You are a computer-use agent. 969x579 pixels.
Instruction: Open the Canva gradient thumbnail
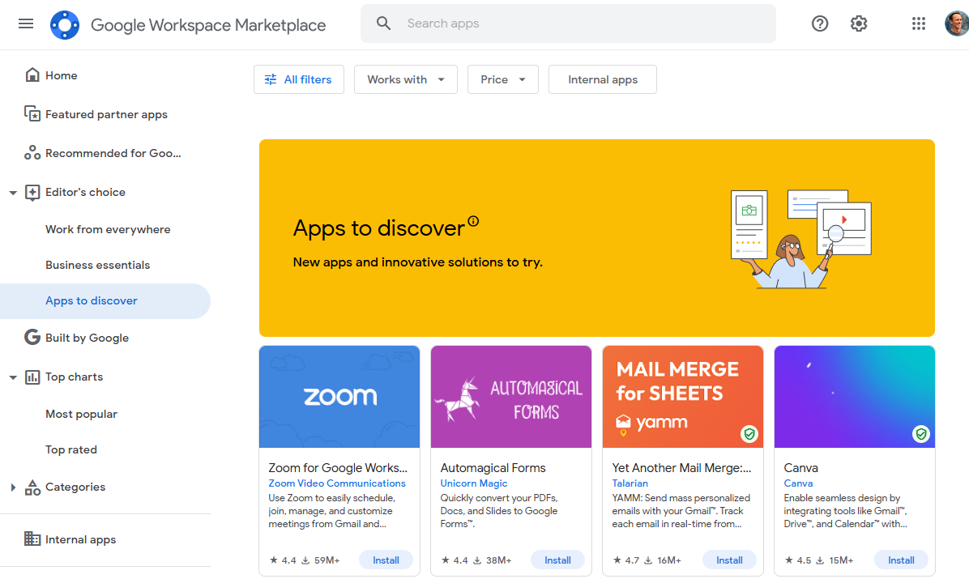click(855, 397)
